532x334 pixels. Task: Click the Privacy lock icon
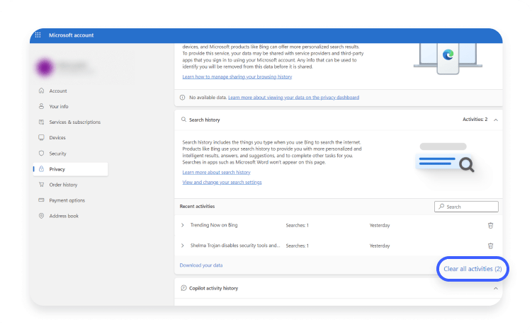[41, 168]
